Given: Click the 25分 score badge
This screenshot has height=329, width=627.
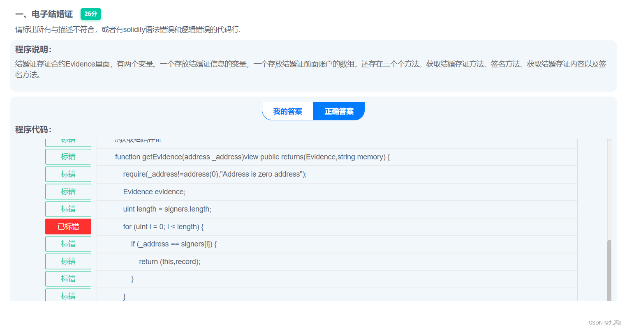Looking at the screenshot, I should (91, 14).
